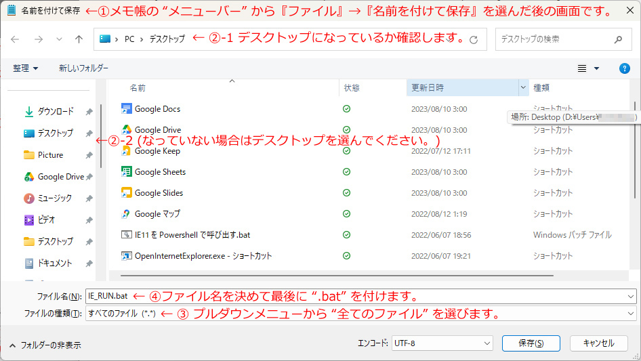
Task: Click the pin icon beside ビデオ
Action: [89, 220]
